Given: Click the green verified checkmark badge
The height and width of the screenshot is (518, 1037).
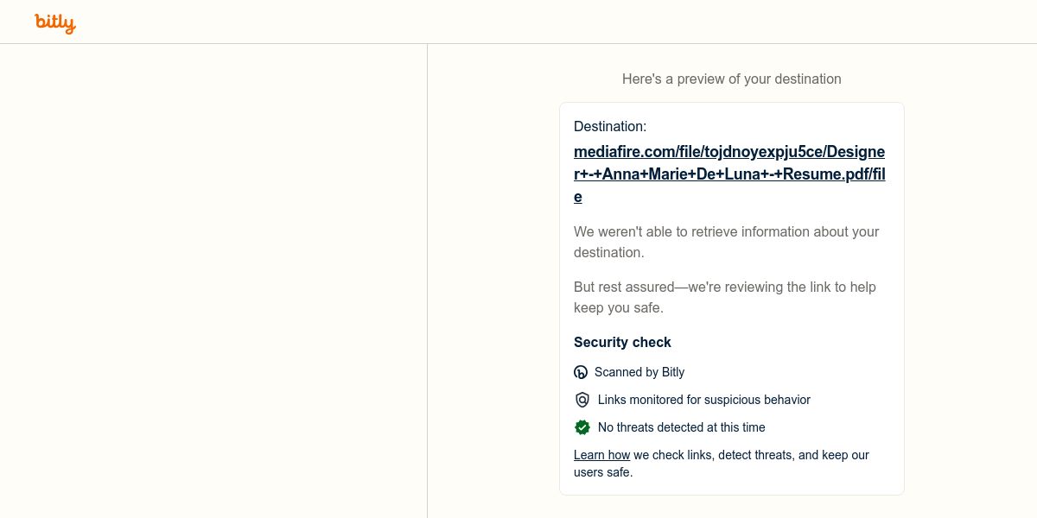Looking at the screenshot, I should [582, 427].
